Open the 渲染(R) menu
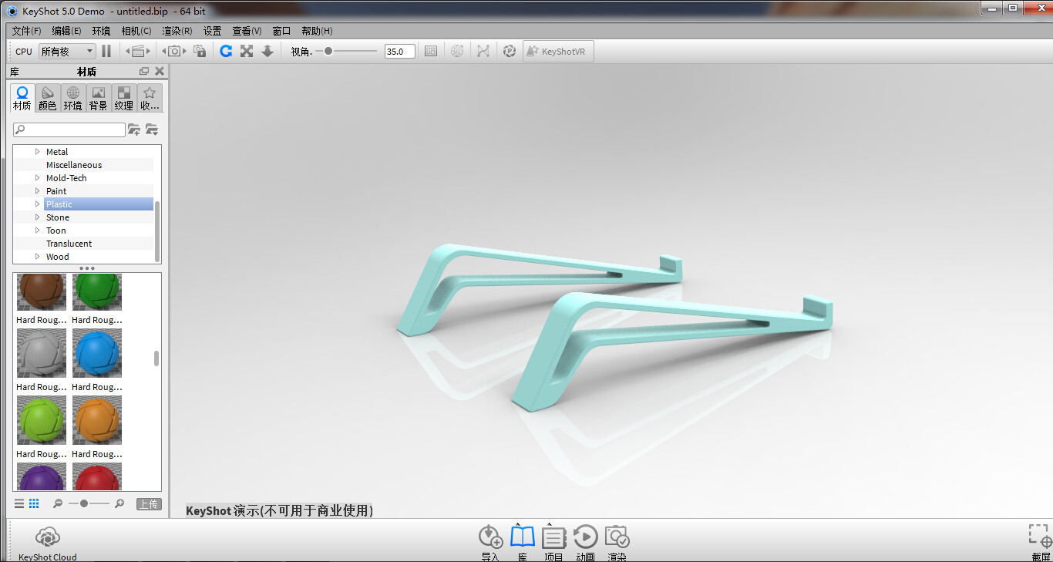 click(177, 31)
